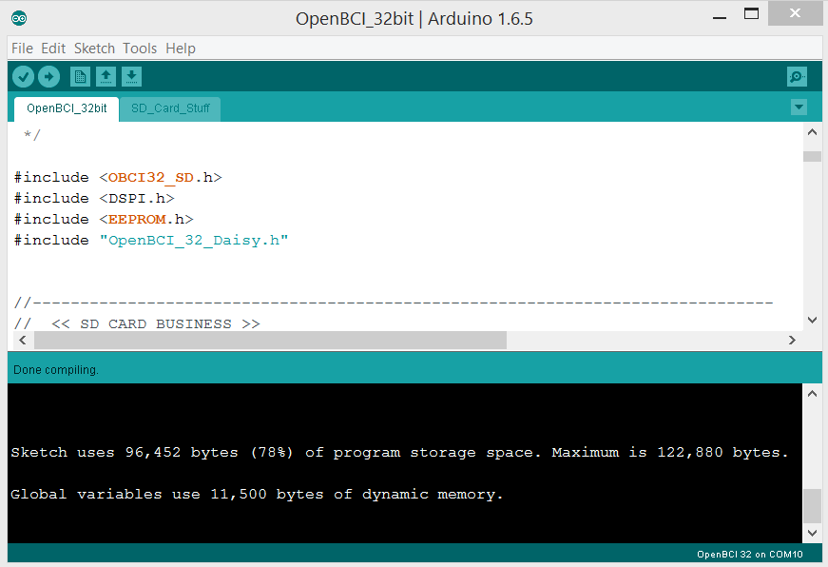Click the SD CARD BUSINESS comment

pos(137,323)
